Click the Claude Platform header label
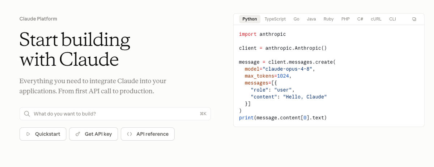The width and height of the screenshot is (434, 167). [x=38, y=19]
